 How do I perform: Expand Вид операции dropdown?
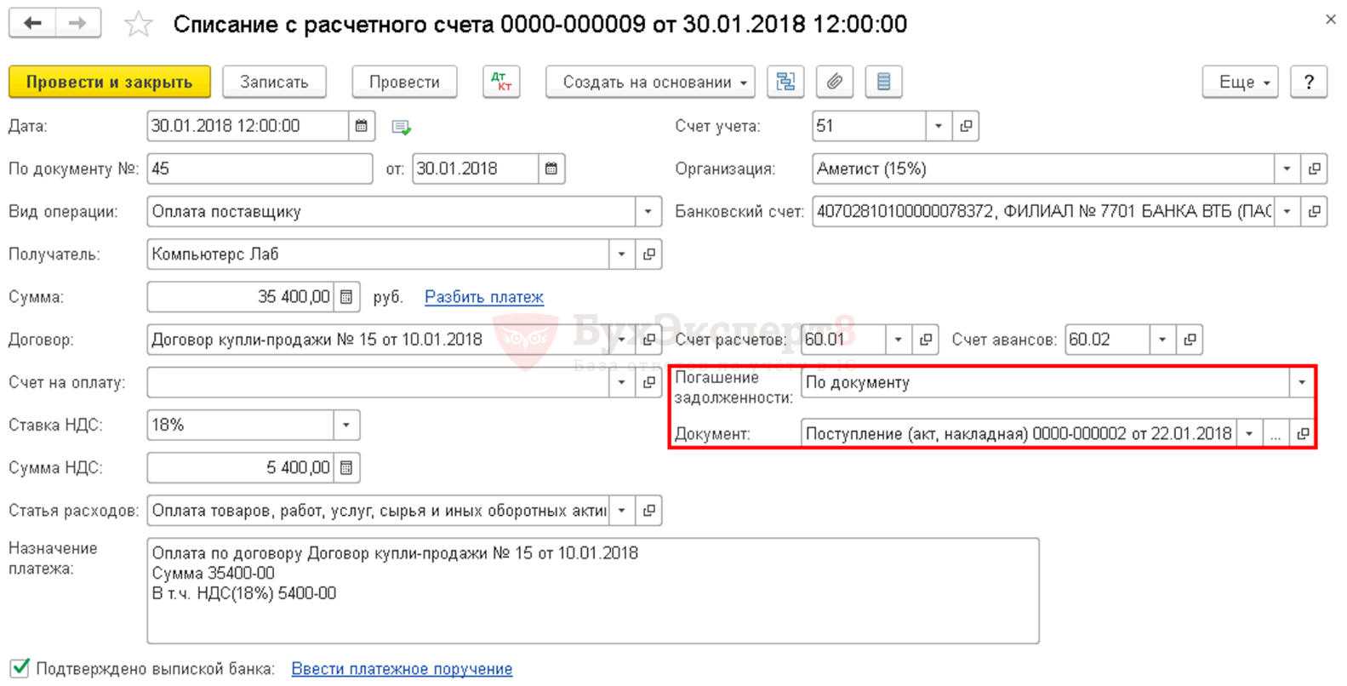(648, 211)
